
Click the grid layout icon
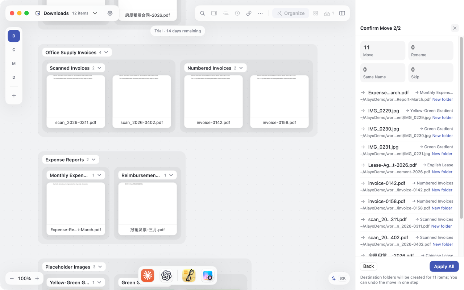316,13
